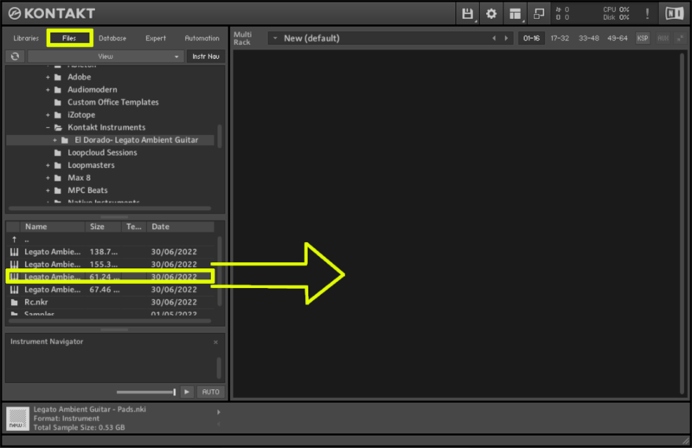Toggle the KSP script editor button
Screen dimensions: 692x448
point(643,38)
